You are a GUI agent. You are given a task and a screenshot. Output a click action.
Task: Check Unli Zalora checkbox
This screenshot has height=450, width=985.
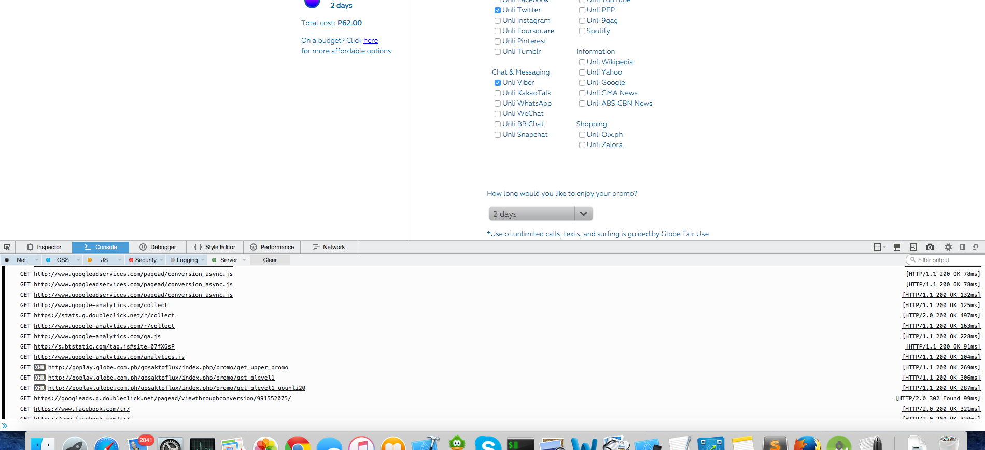pos(582,145)
